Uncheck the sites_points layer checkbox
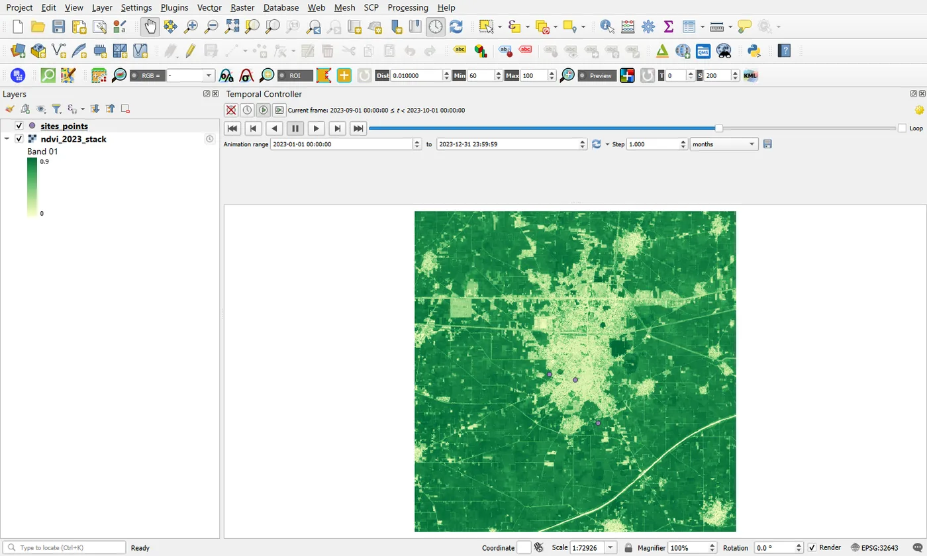The height and width of the screenshot is (556, 927). click(x=19, y=126)
